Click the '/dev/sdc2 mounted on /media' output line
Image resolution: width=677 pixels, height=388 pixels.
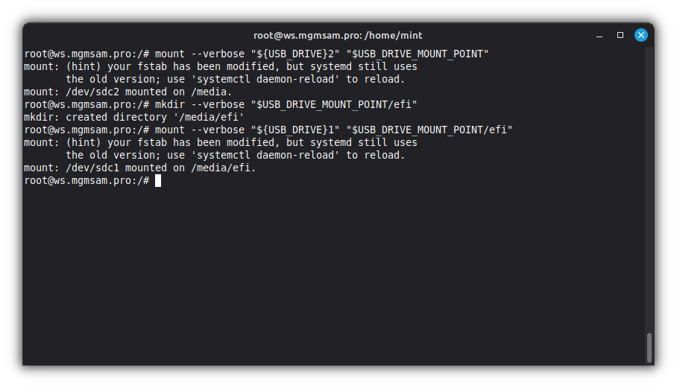pyautogui.click(x=128, y=92)
